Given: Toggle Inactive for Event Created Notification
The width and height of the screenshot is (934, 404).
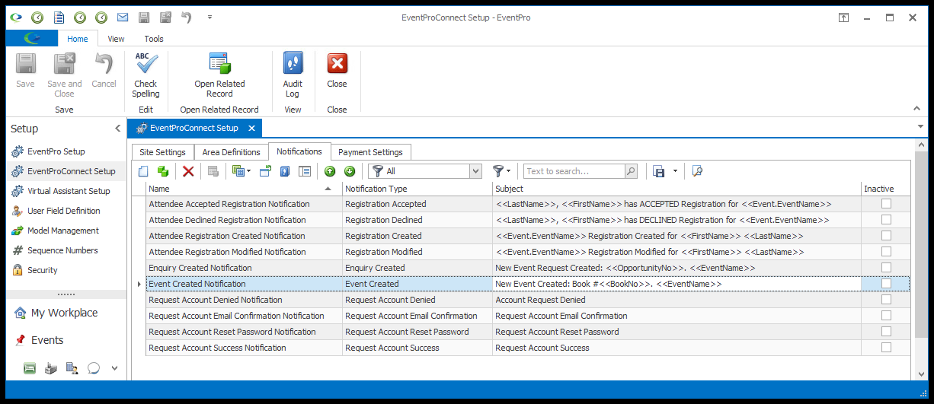Looking at the screenshot, I should pos(886,284).
